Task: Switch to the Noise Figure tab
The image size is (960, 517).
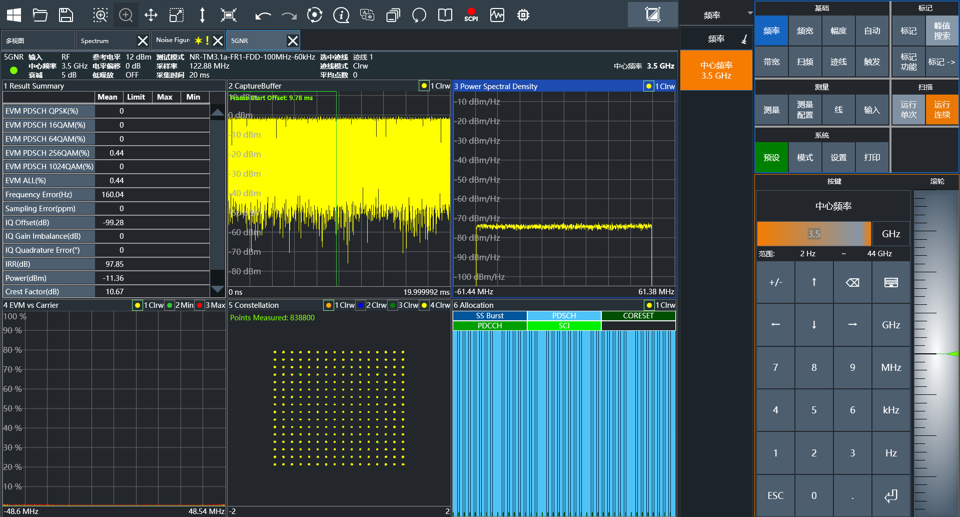Action: coord(173,40)
